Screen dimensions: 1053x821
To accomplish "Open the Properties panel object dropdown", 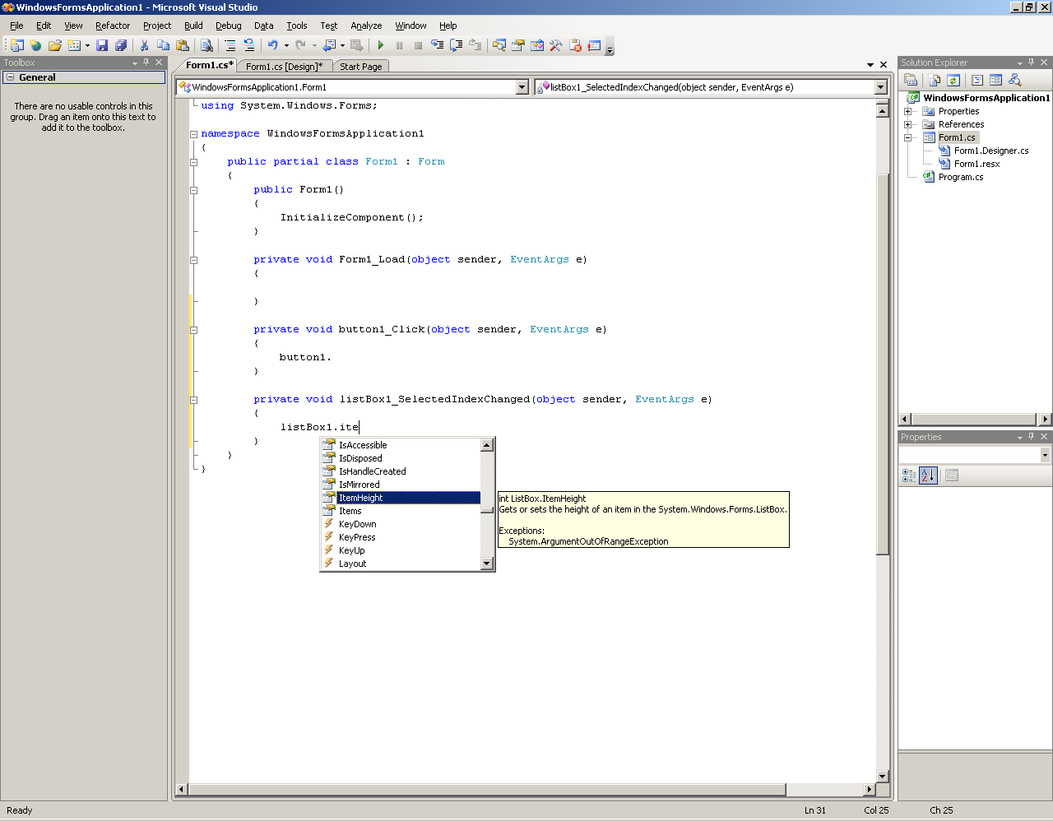I will click(x=1045, y=455).
